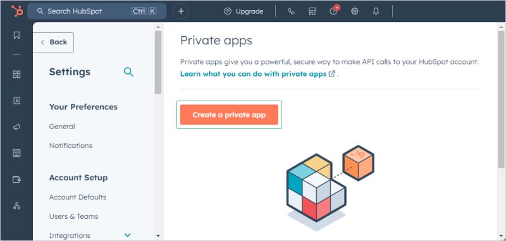Click the Settings search magnifier icon
The height and width of the screenshot is (241, 506).
(128, 71)
